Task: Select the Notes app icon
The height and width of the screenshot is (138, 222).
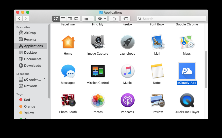Action: [157, 71]
